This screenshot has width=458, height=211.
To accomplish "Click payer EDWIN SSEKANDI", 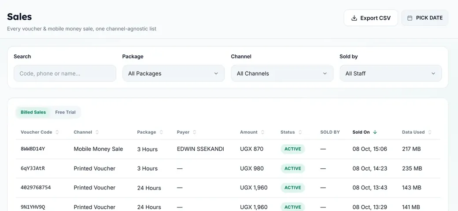I will 200,149.
